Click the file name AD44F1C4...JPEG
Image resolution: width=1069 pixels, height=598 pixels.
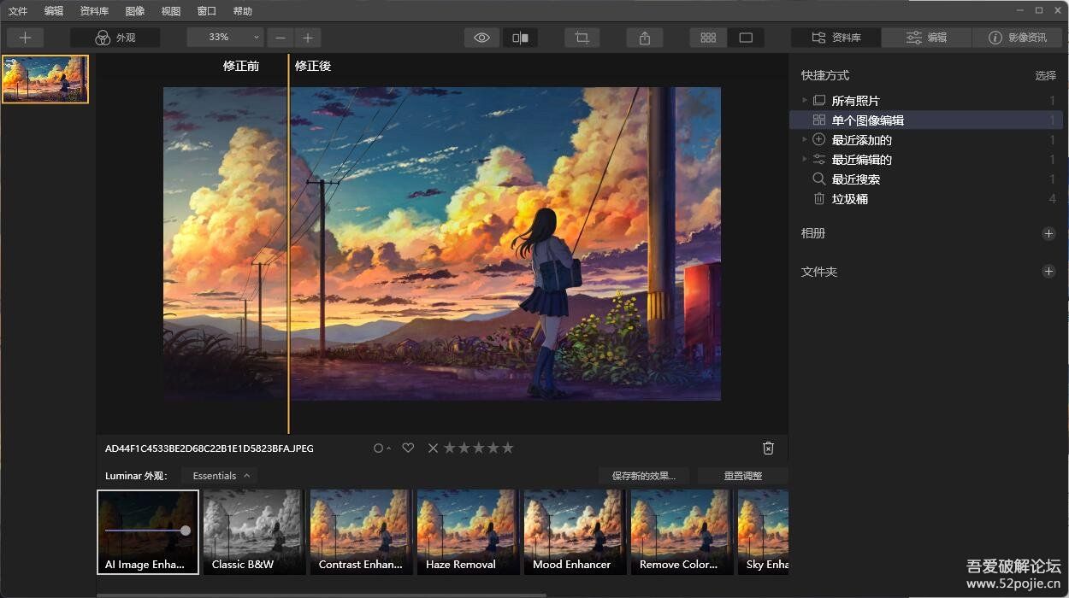click(210, 448)
